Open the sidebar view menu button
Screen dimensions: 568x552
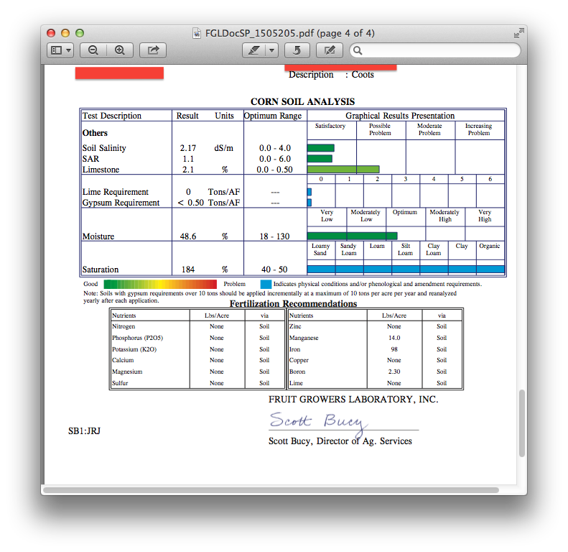[60, 50]
